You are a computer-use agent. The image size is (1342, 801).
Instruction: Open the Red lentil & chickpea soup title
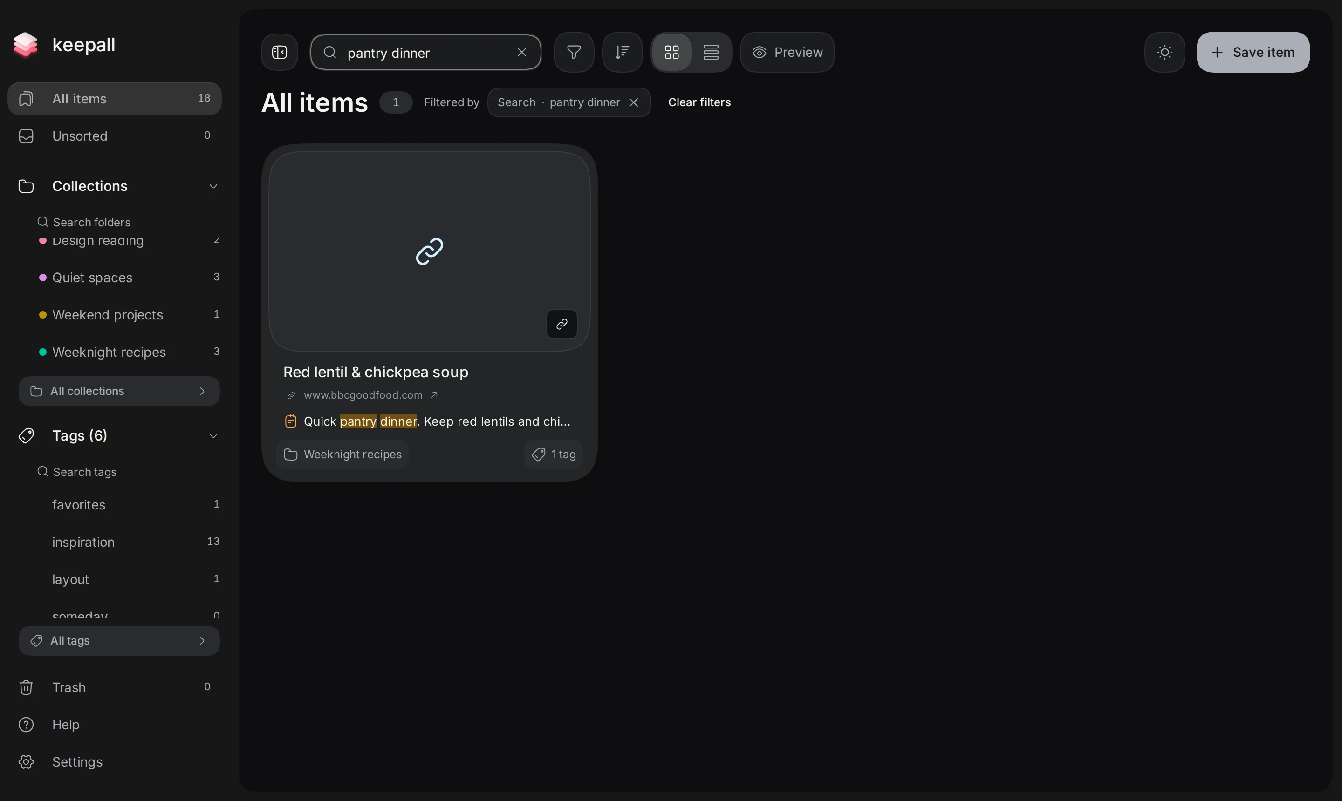(x=375, y=372)
